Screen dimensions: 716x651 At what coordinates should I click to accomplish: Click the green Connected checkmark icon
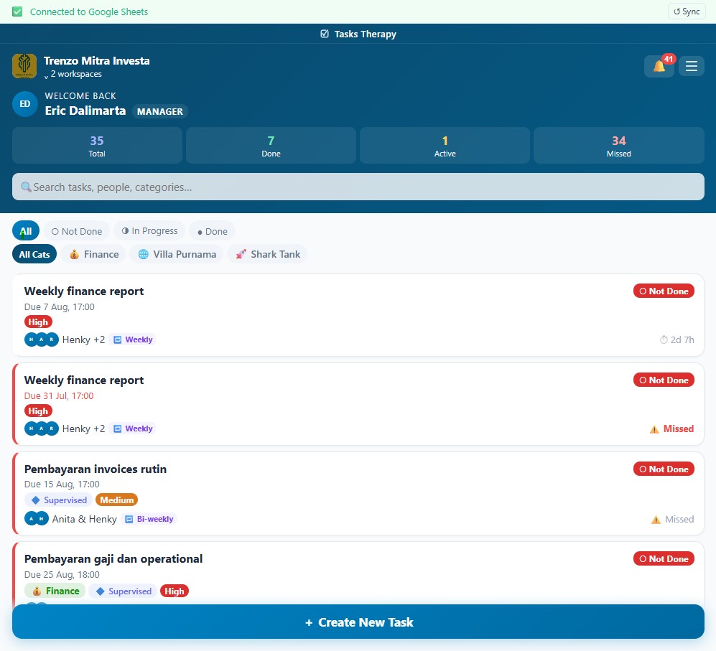(x=17, y=11)
